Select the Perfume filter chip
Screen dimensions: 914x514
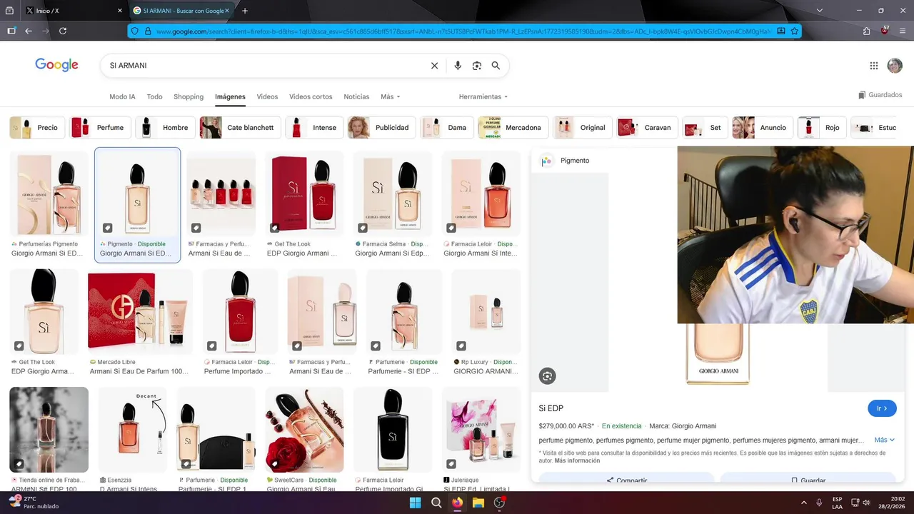pyautogui.click(x=100, y=128)
